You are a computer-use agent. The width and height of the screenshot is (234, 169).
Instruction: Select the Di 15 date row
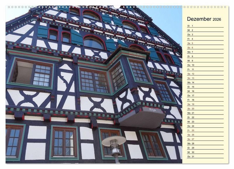click(x=205, y=87)
